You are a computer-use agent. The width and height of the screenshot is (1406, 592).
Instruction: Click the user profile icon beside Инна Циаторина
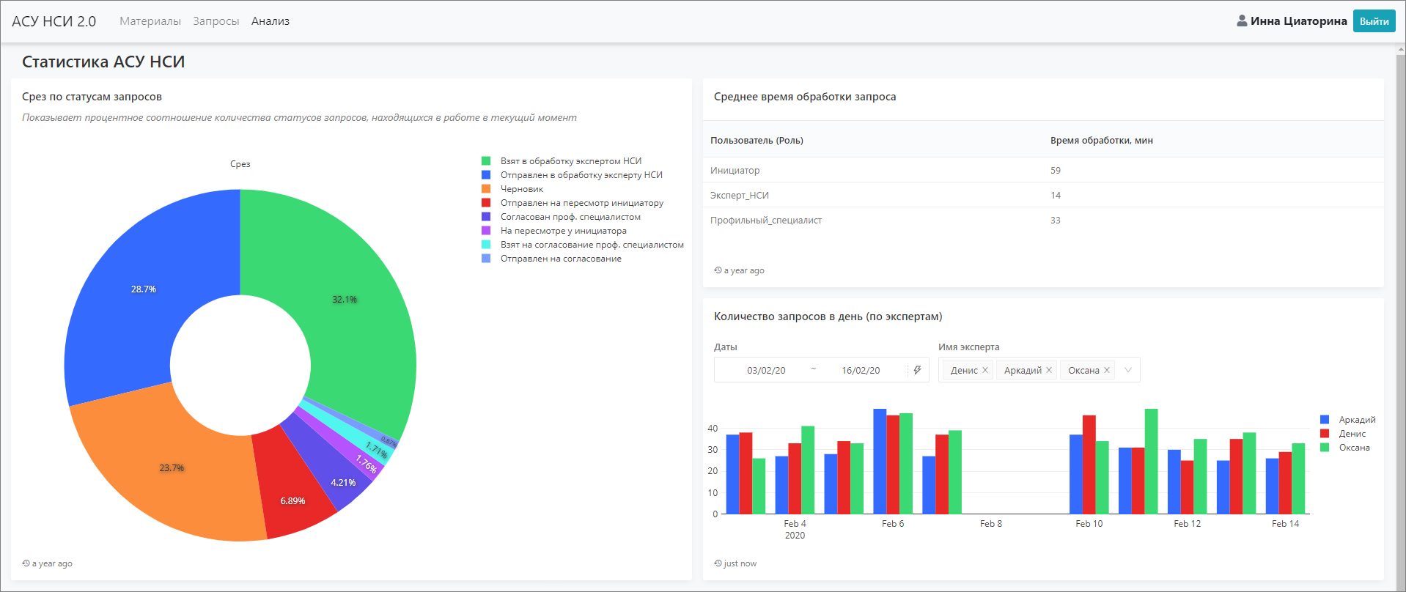(x=1242, y=21)
